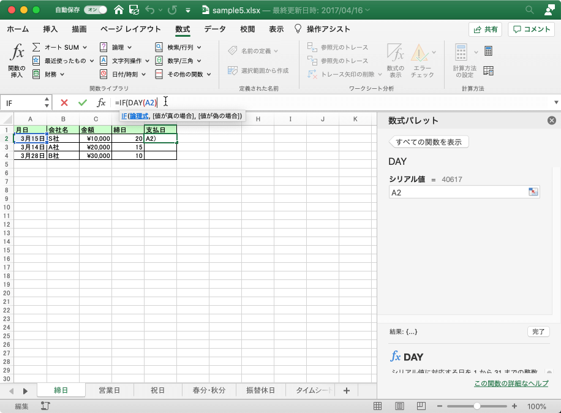This screenshot has height=413, width=561.
Task: Switch to the Page Layout ribbon tab
Action: click(130, 29)
